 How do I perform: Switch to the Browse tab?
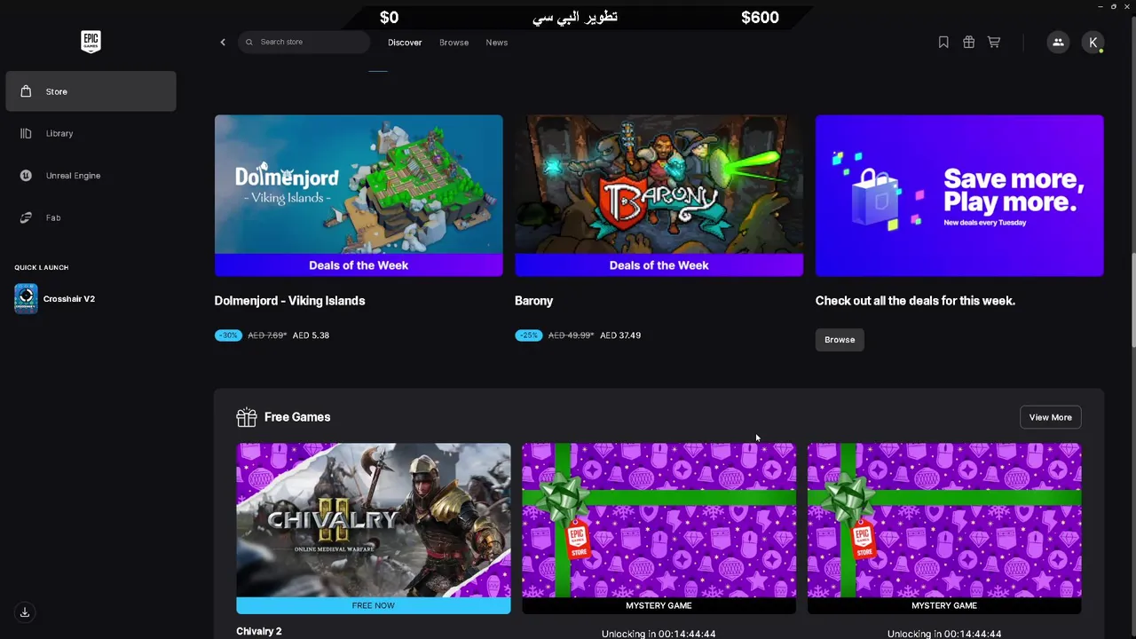(454, 43)
